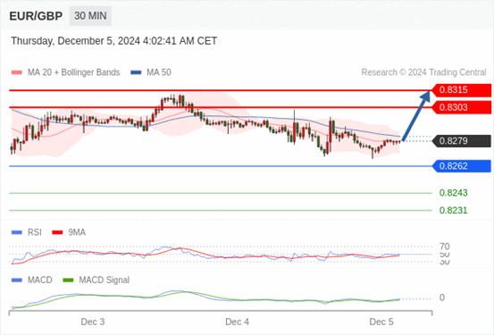Click the Dec 4 date axis marker
The width and height of the screenshot is (494, 335).
[237, 322]
